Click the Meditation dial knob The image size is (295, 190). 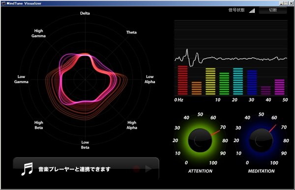coord(261,140)
